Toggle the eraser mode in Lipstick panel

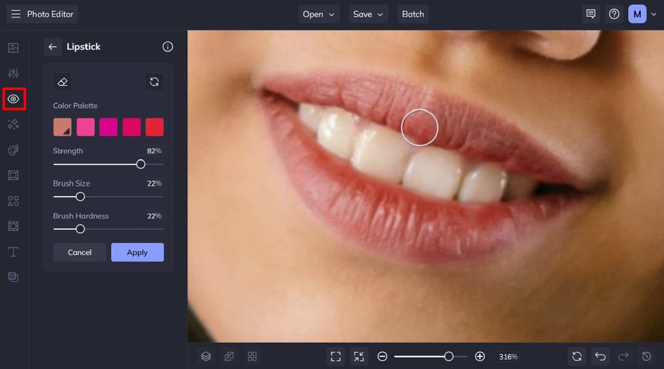pyautogui.click(x=63, y=82)
